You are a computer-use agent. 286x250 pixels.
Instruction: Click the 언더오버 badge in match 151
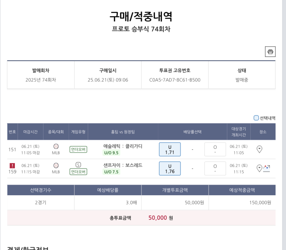[78, 149]
